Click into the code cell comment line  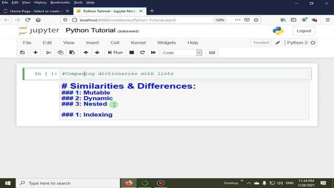[x=184, y=74]
